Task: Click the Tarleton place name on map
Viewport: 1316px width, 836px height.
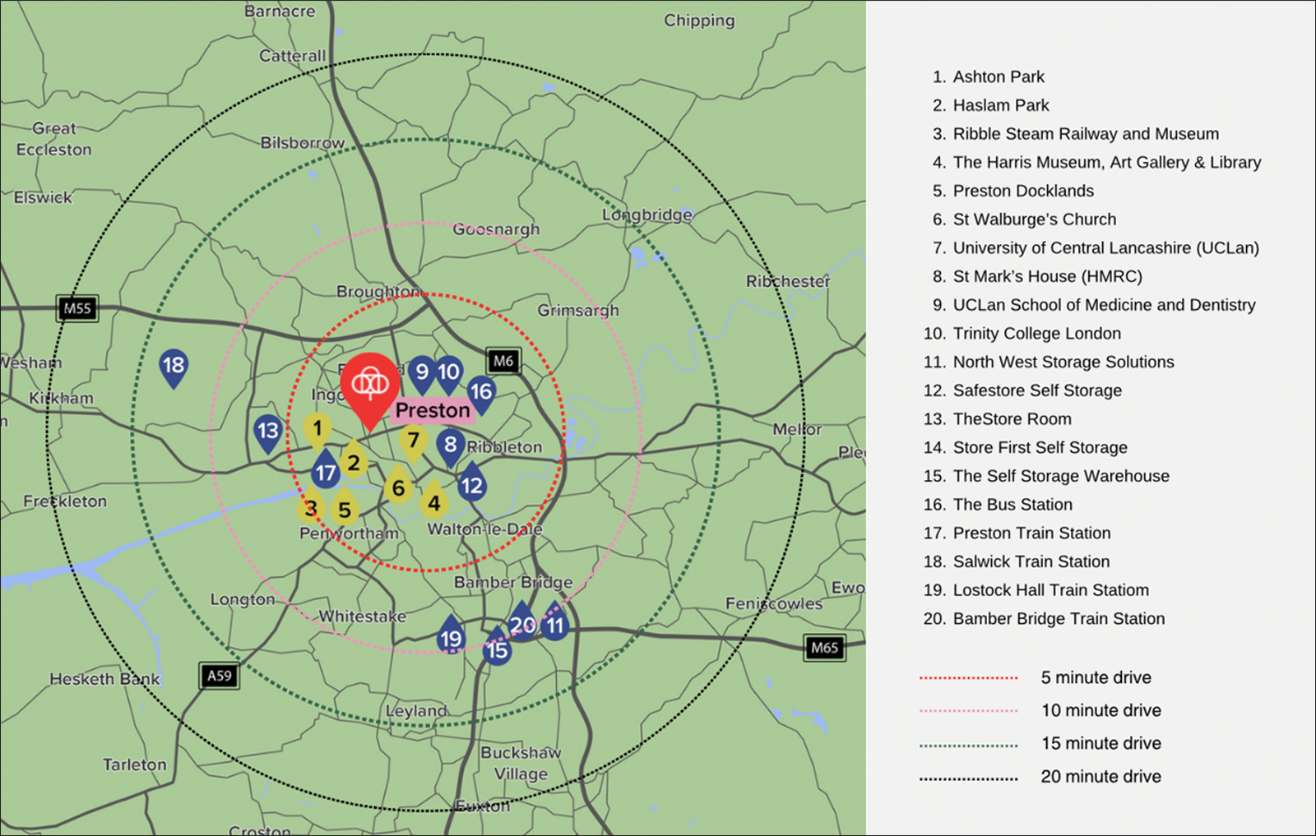Action: click(x=134, y=764)
